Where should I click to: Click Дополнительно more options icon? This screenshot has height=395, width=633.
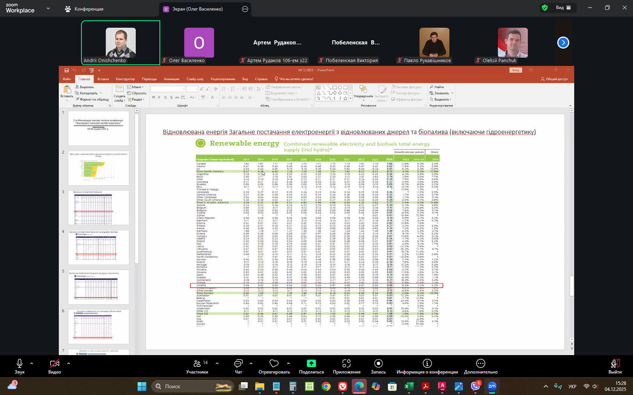[x=480, y=364]
